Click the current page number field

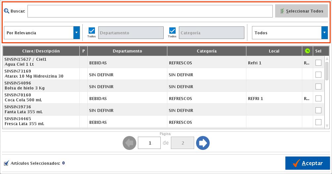click(149, 143)
